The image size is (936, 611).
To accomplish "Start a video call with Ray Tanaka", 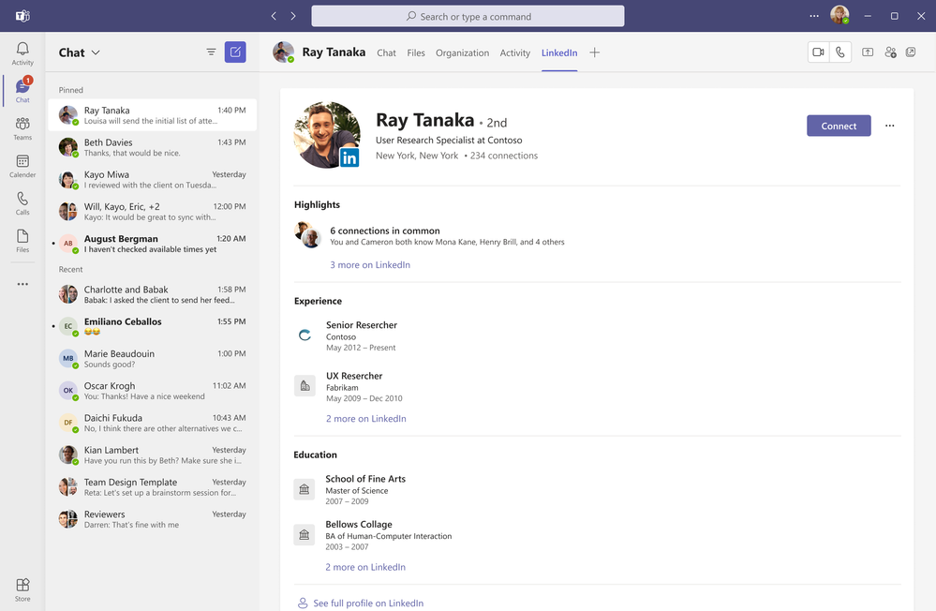I will coord(818,52).
